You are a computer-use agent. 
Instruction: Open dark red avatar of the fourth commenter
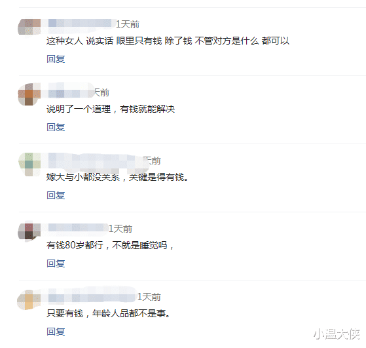(29, 231)
